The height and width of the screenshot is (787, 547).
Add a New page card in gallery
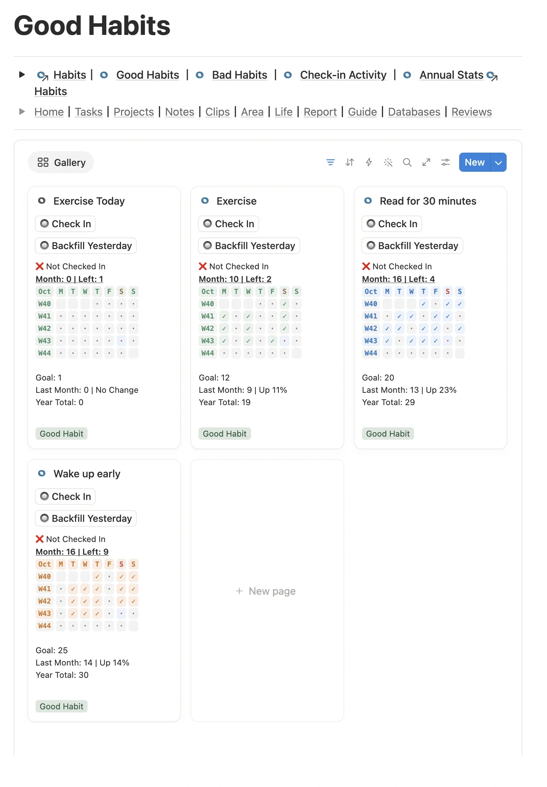point(267,591)
